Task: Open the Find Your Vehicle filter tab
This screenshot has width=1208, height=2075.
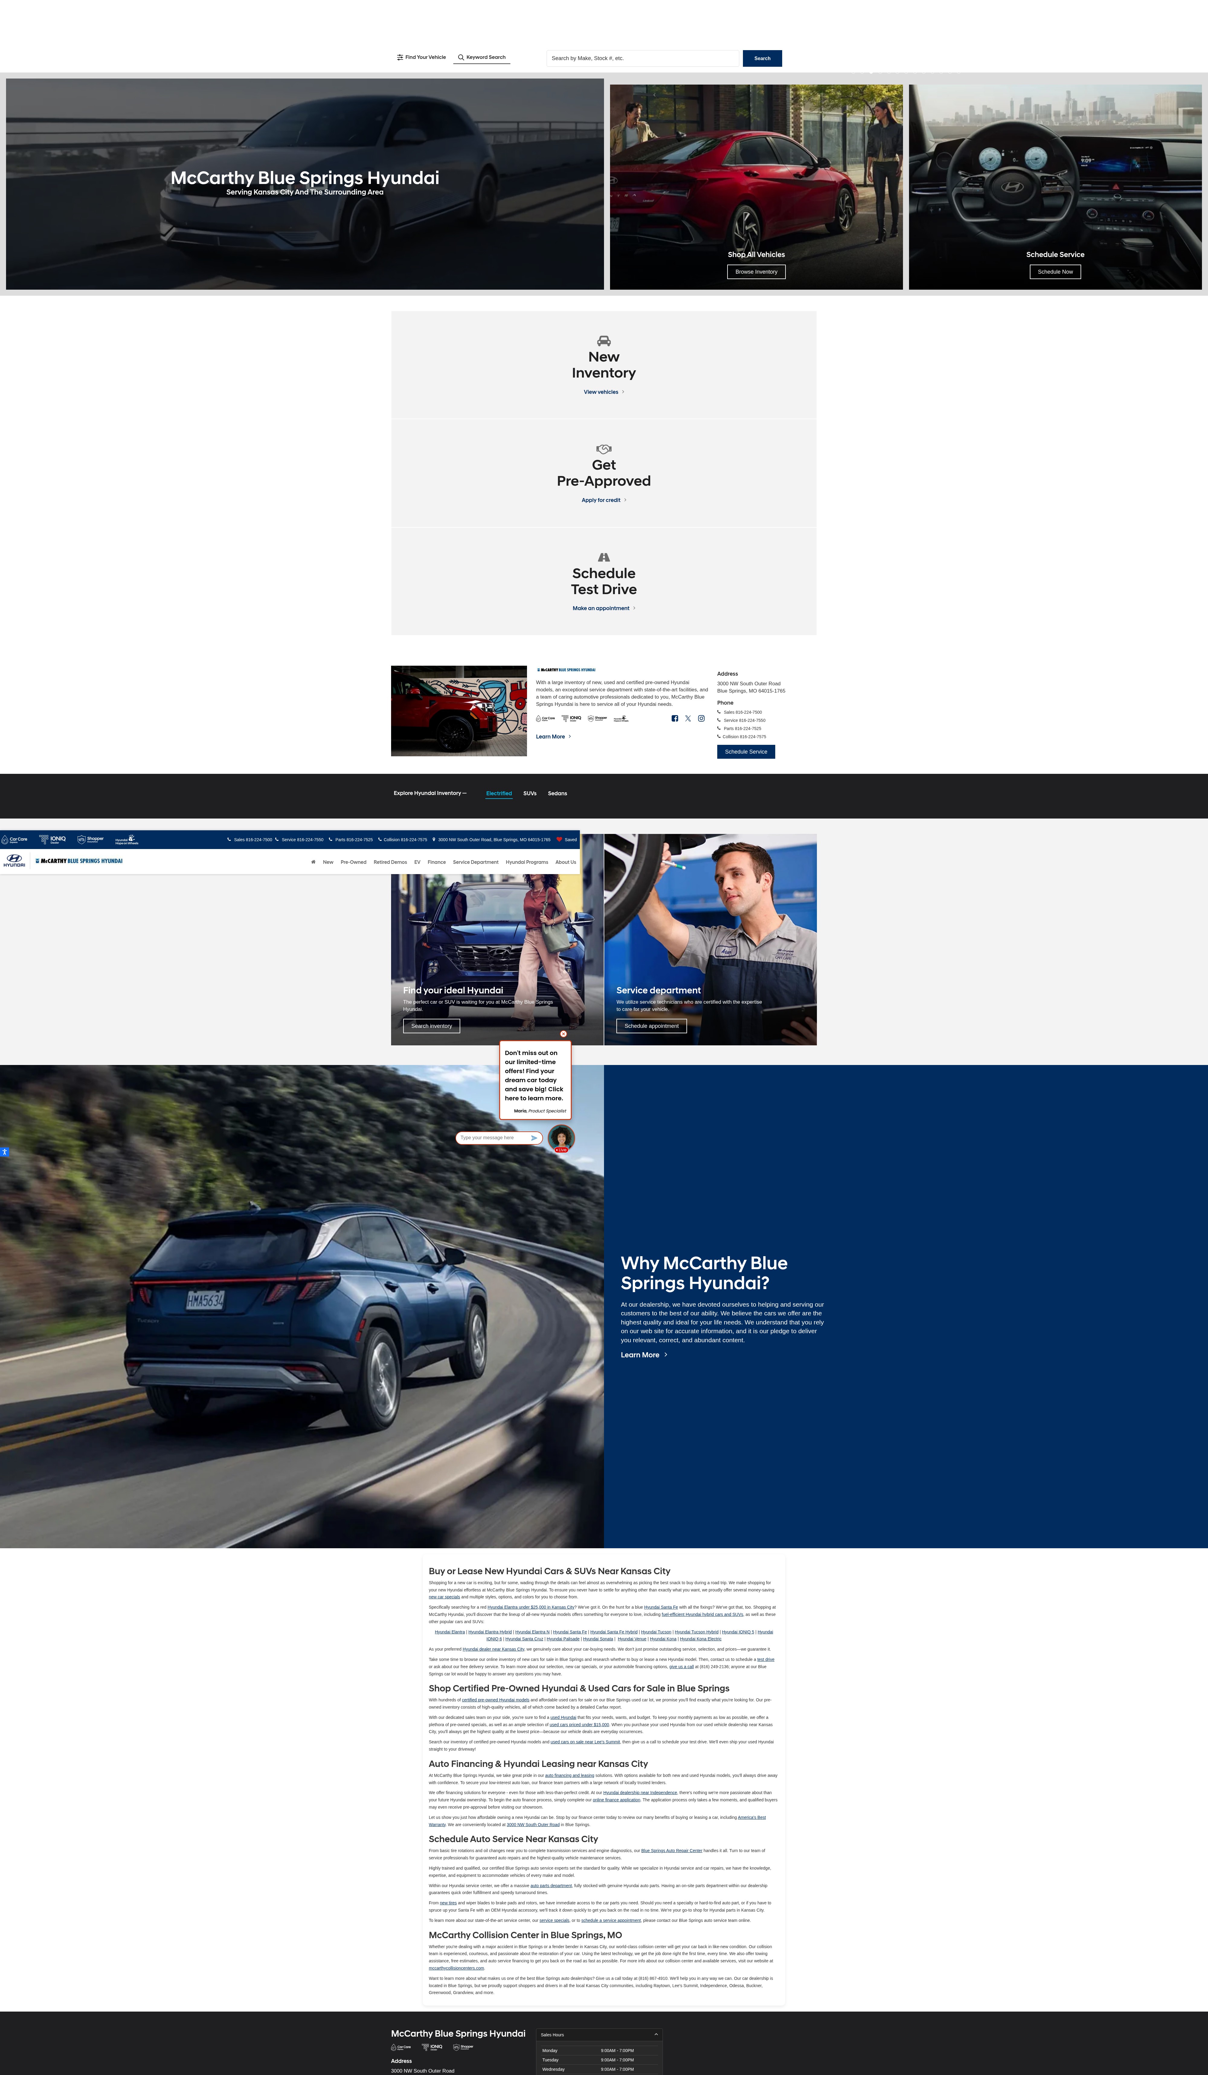Action: click(x=422, y=58)
